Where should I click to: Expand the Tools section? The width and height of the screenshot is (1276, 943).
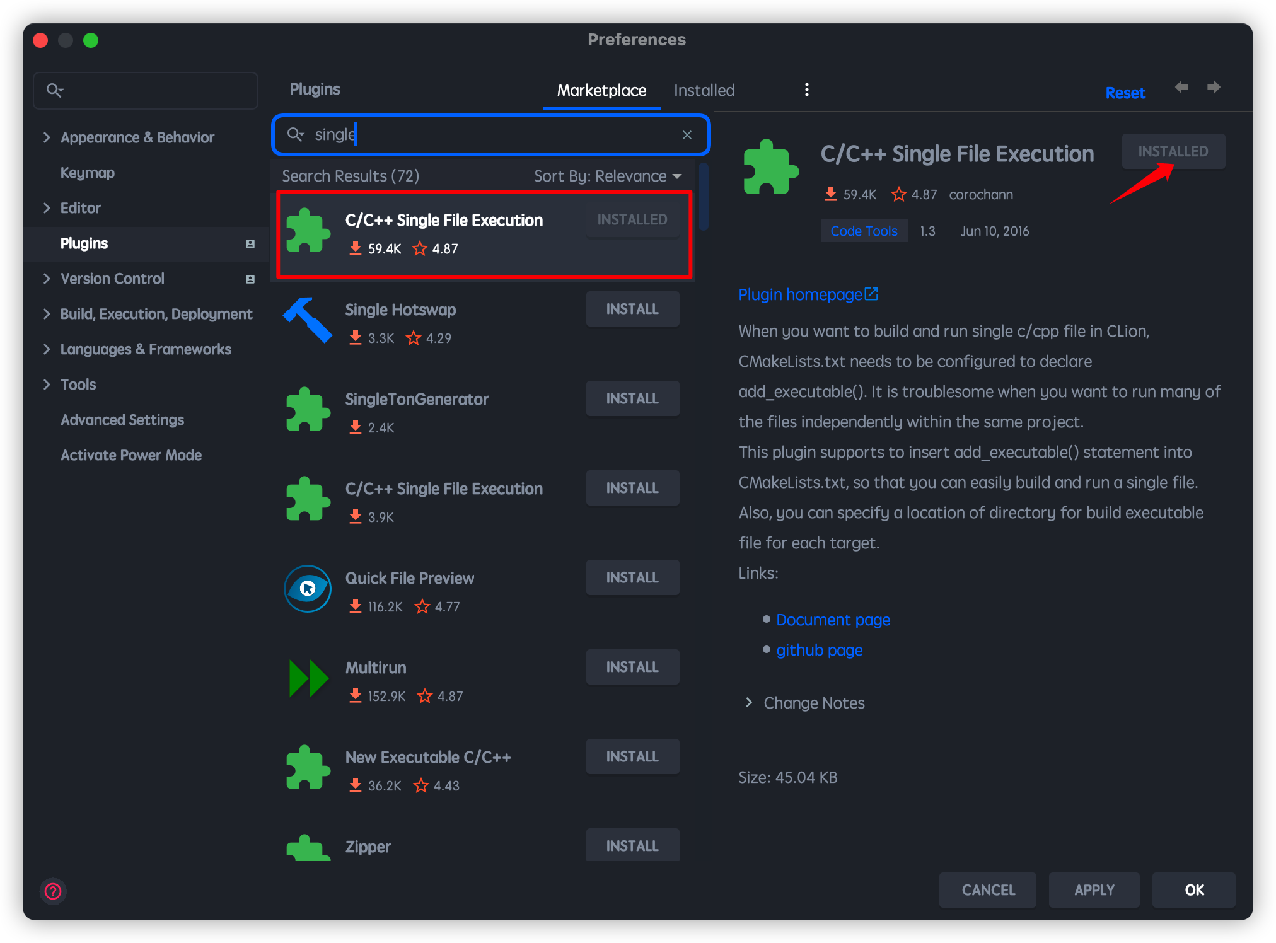coord(47,385)
